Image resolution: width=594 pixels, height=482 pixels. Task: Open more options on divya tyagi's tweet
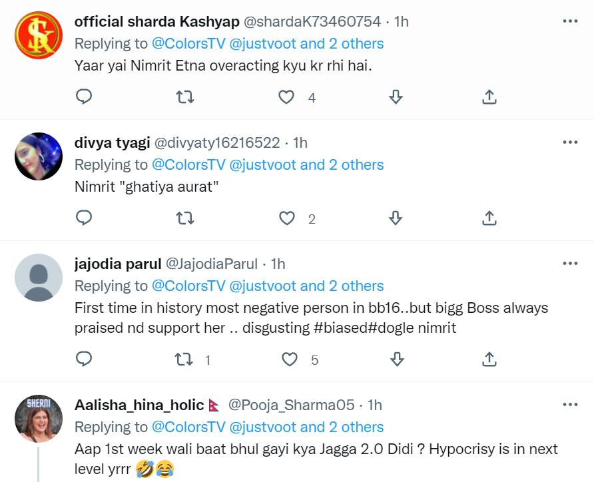(570, 142)
